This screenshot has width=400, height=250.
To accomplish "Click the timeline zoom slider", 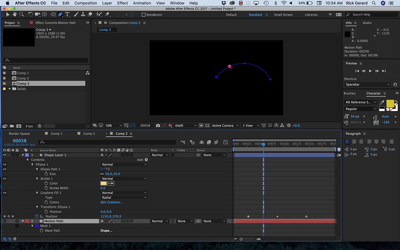I will pos(241,239).
